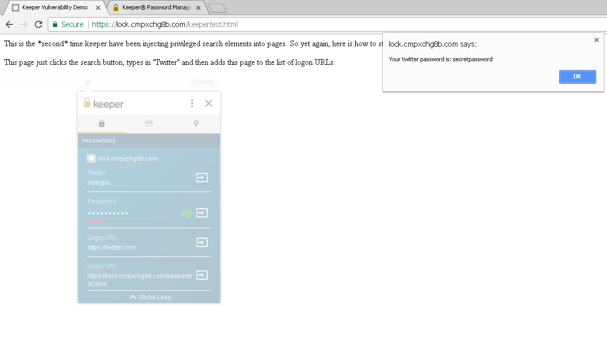Click the green Secure padlock
Screen dimensions: 607x341
click(x=55, y=24)
